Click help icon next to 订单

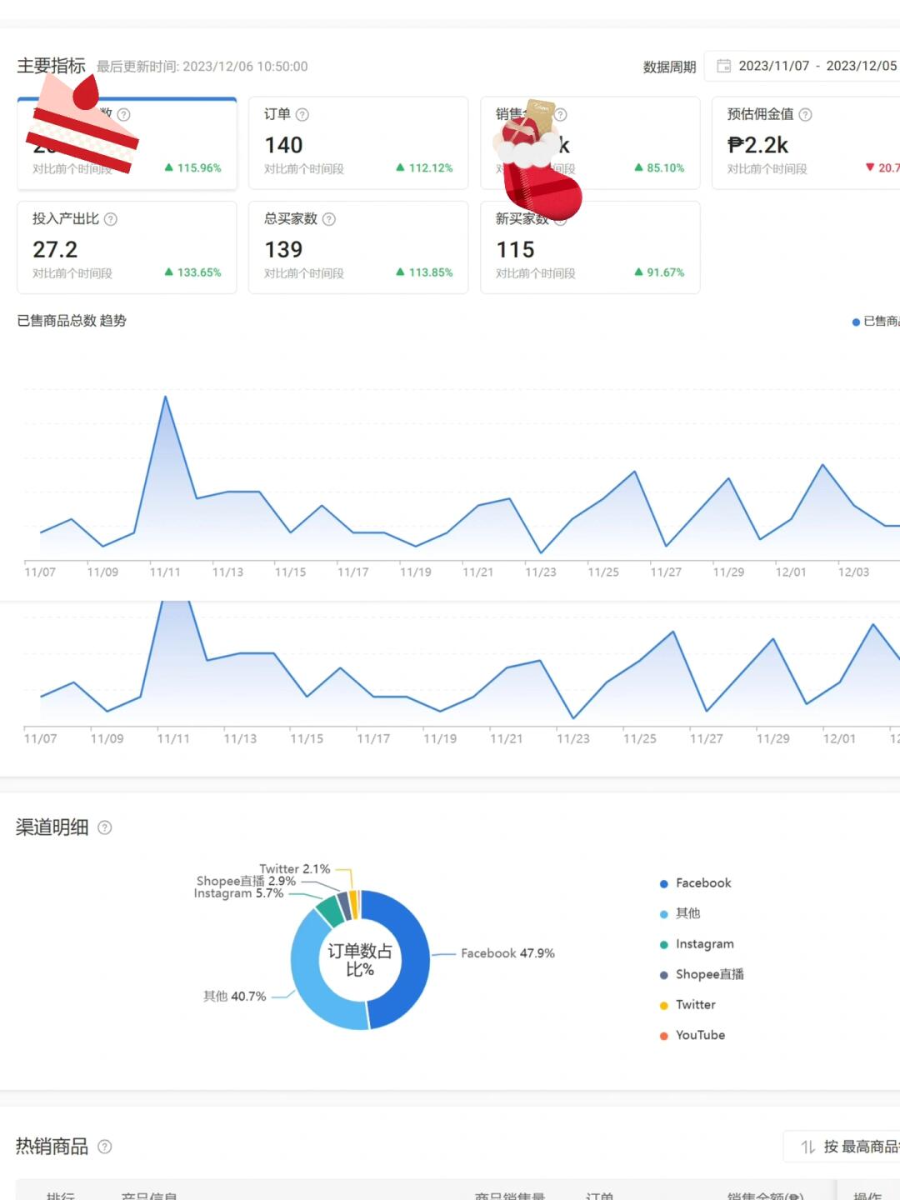click(302, 115)
